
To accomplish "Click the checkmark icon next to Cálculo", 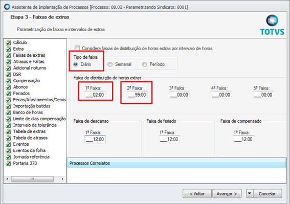I will point(8,42).
